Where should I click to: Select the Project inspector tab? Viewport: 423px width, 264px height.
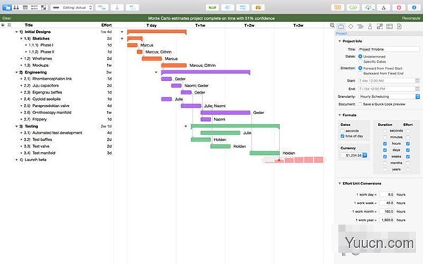click(341, 27)
